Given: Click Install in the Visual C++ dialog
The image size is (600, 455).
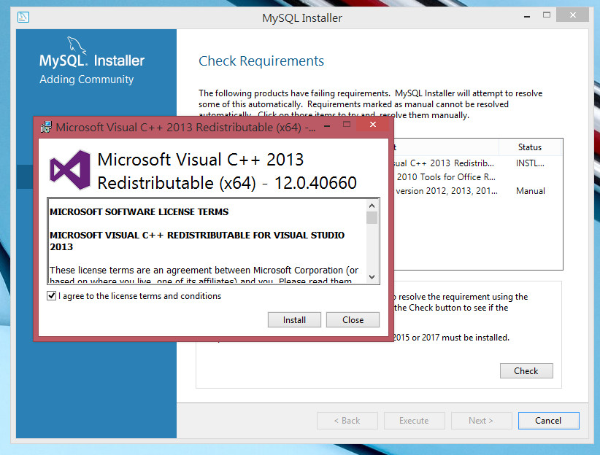Looking at the screenshot, I should pyautogui.click(x=294, y=319).
